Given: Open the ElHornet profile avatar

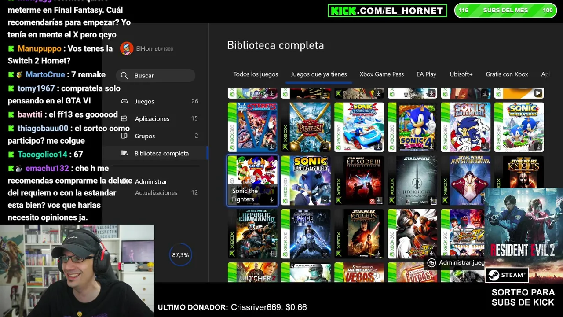Looking at the screenshot, I should coord(127,48).
